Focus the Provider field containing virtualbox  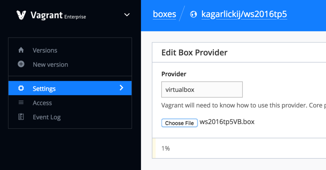pyautogui.click(x=202, y=89)
